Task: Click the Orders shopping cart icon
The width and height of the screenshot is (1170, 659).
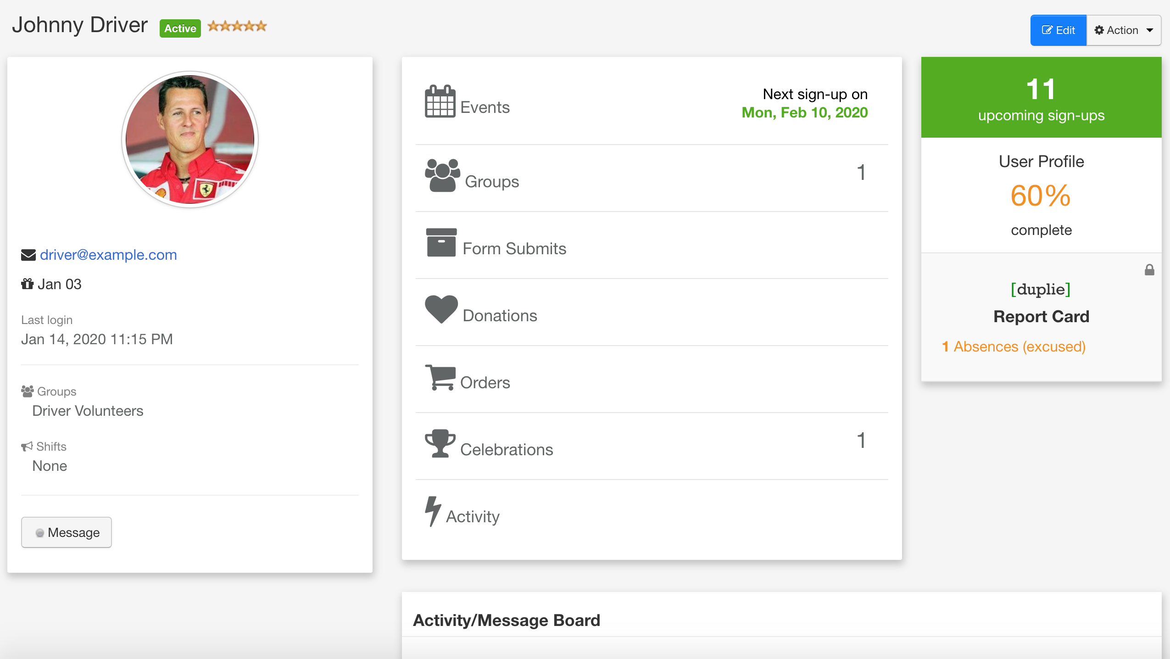Action: point(440,377)
